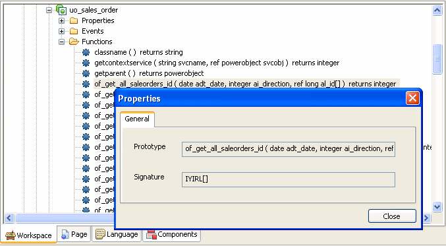Screen dimensions: 446x246
Task: Click the Prototype field in Properties dialog
Action: point(289,149)
